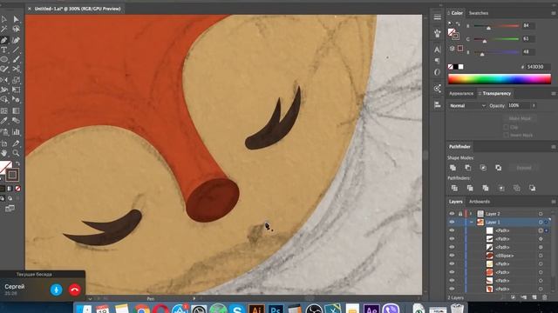Select the Pen tool in toolbar
Image resolution: width=558 pixels, height=313 pixels.
4,40
